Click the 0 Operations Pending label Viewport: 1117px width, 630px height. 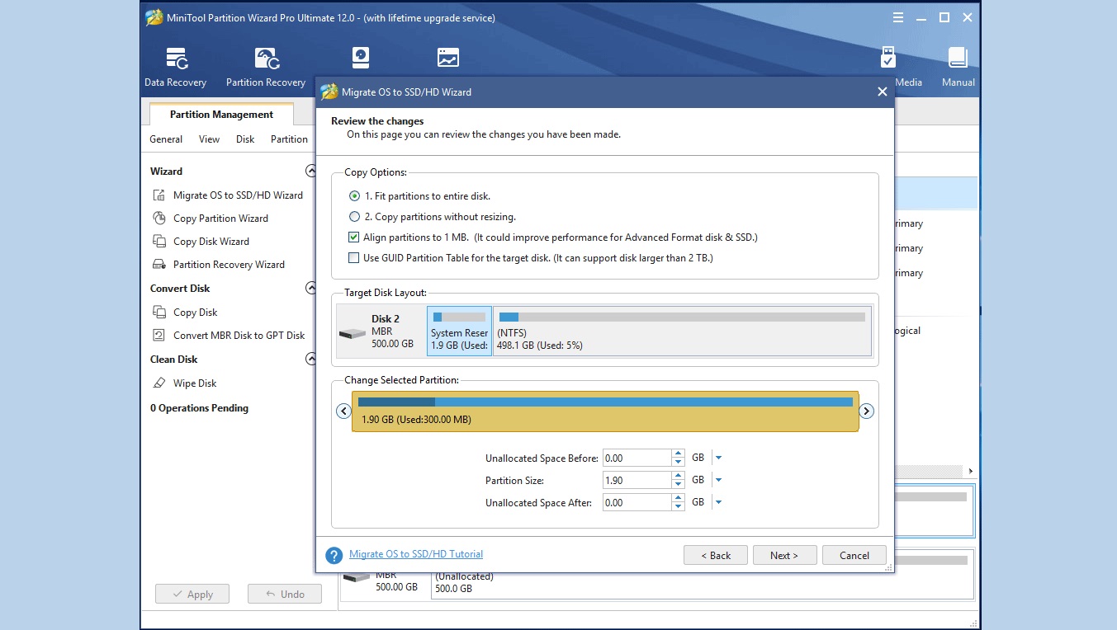[199, 408]
